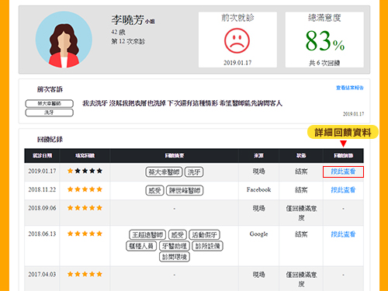
Task: Click the 42 歲 age text
Action: click(x=118, y=32)
